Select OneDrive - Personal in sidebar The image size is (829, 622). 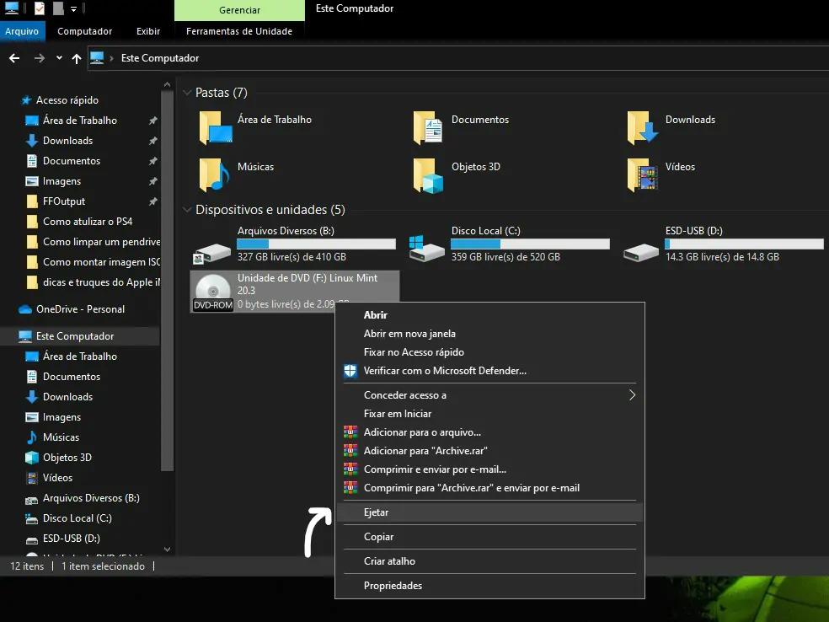click(80, 309)
